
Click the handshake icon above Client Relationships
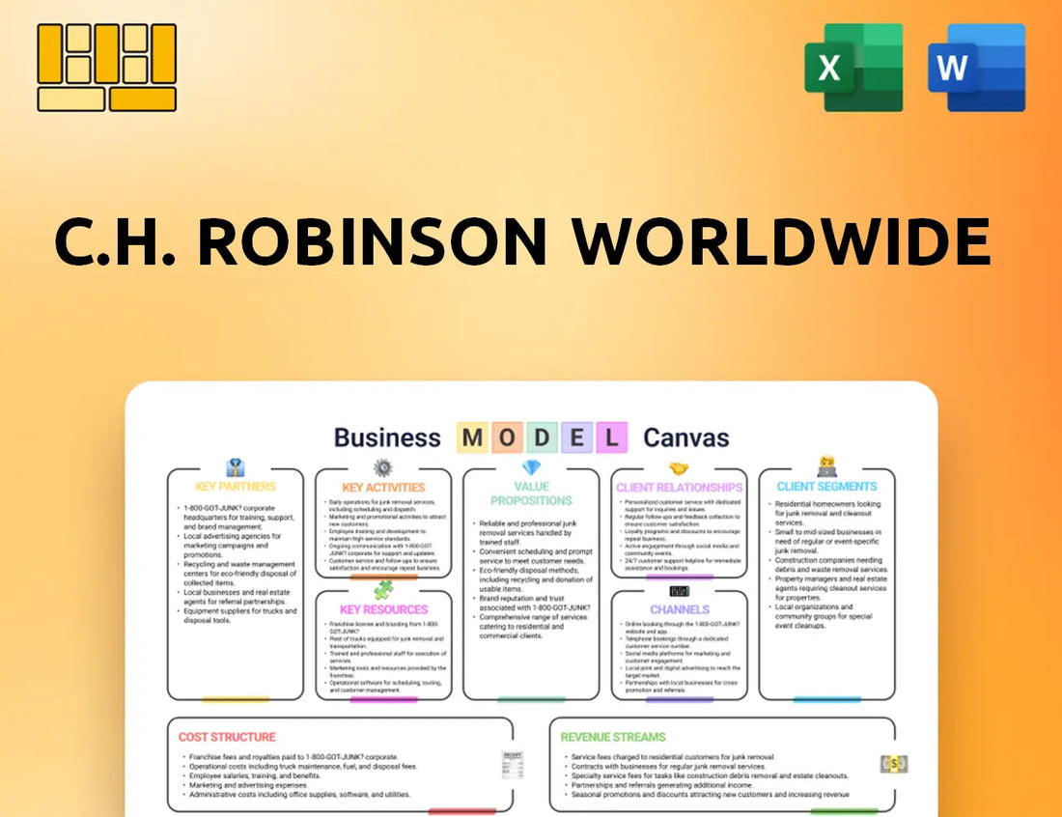coord(679,468)
